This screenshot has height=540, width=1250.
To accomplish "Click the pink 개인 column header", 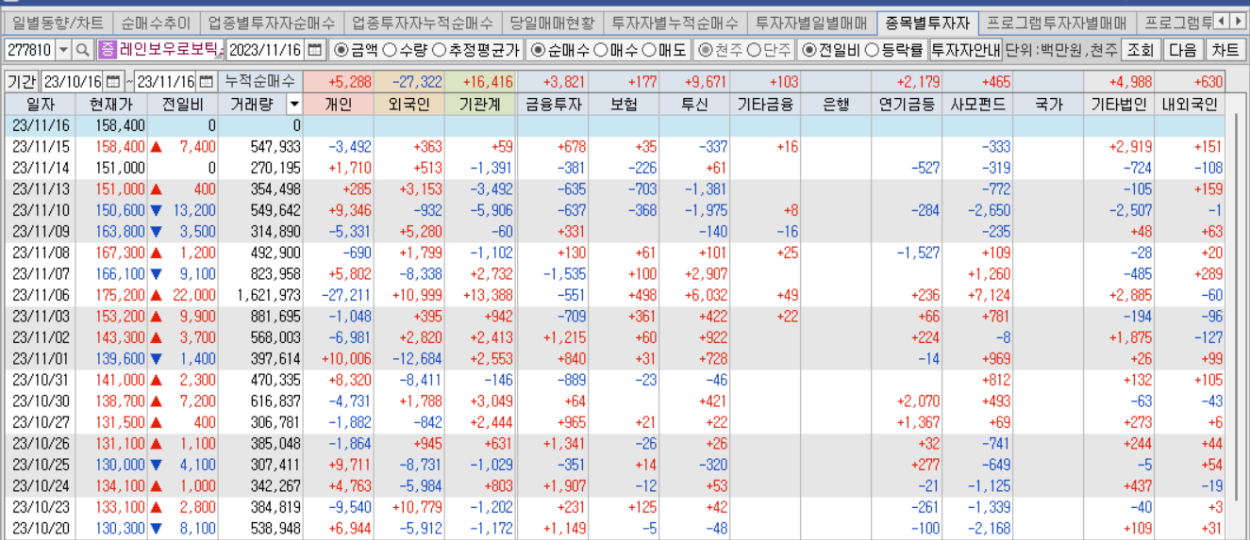I will pos(339,105).
